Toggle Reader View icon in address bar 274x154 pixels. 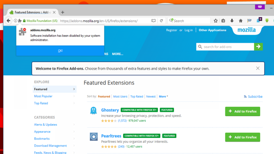pos(153,21)
